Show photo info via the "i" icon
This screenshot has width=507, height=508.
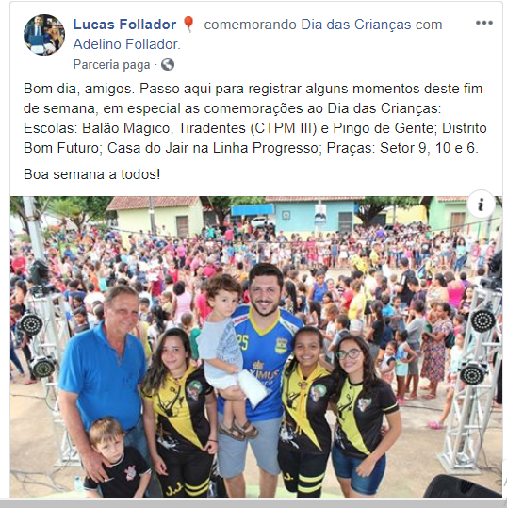(x=481, y=205)
